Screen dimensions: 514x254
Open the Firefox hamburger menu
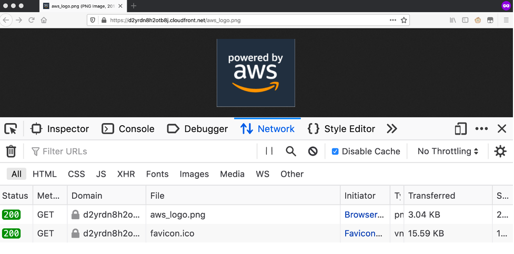click(506, 20)
